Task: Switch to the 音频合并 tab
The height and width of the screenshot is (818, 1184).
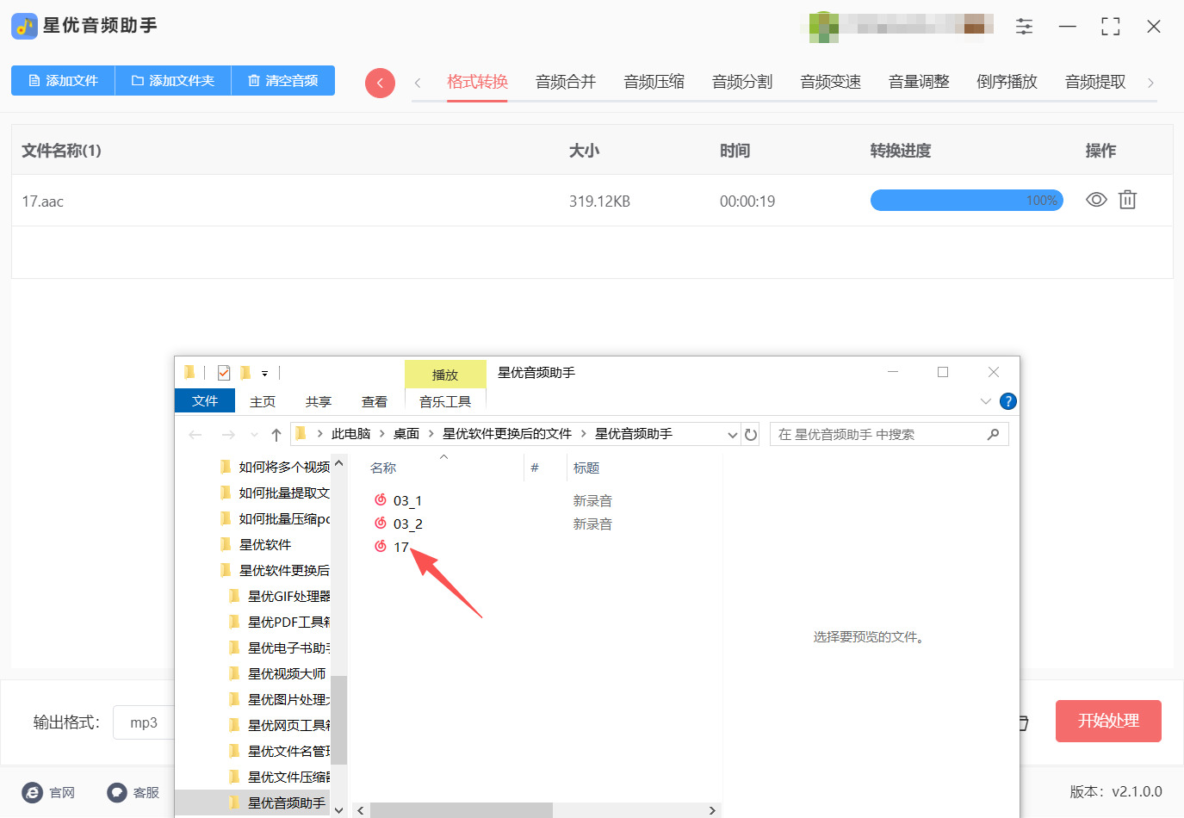Action: coord(565,81)
